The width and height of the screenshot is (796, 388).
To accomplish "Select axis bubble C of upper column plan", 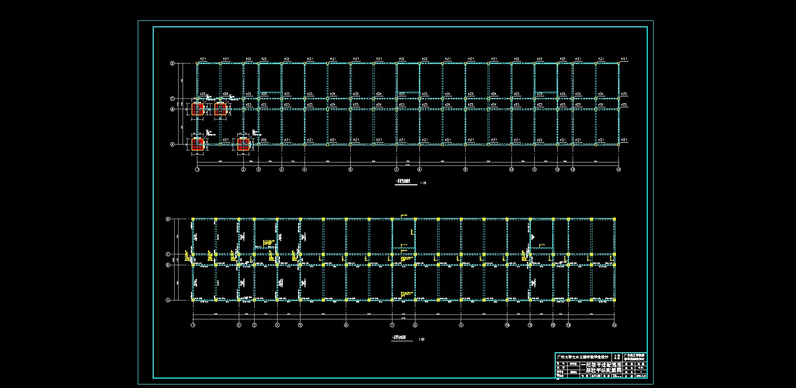I will [173, 99].
